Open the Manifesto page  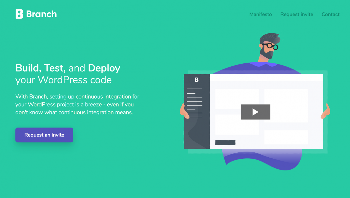[x=260, y=14]
